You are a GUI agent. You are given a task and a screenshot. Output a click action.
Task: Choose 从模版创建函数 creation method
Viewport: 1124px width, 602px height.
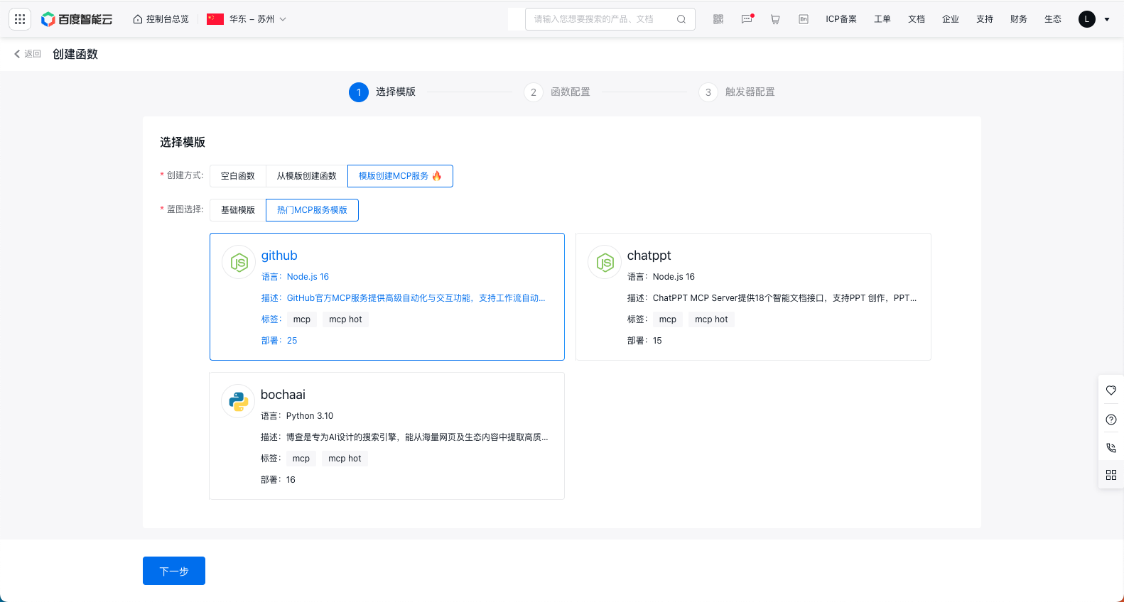(x=307, y=176)
